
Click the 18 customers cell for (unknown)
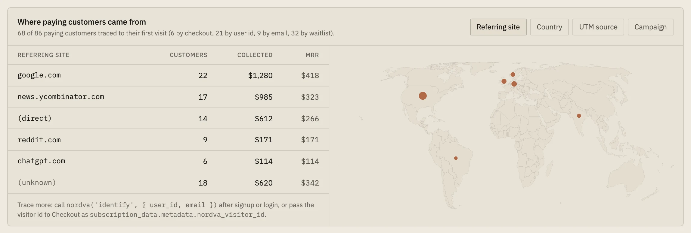tap(203, 183)
